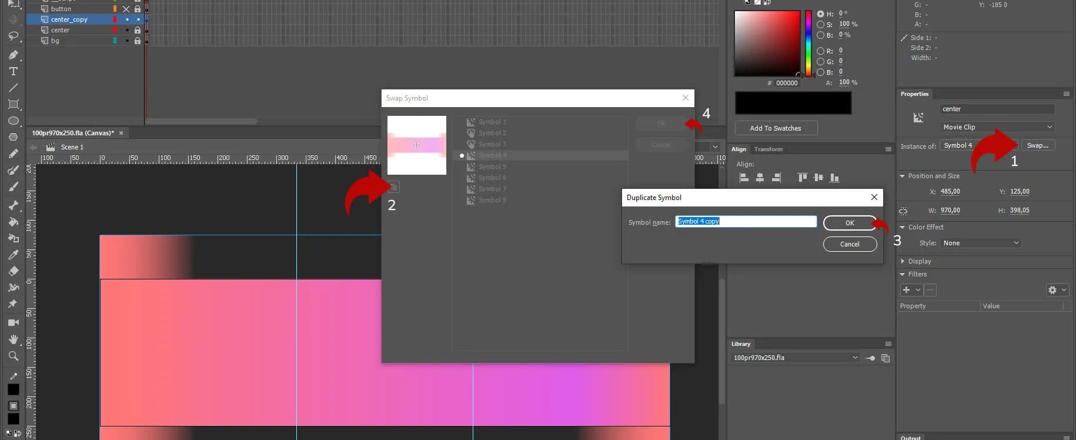The image size is (1076, 440).
Task: Select the Ink Bottle tool
Action: click(13, 238)
